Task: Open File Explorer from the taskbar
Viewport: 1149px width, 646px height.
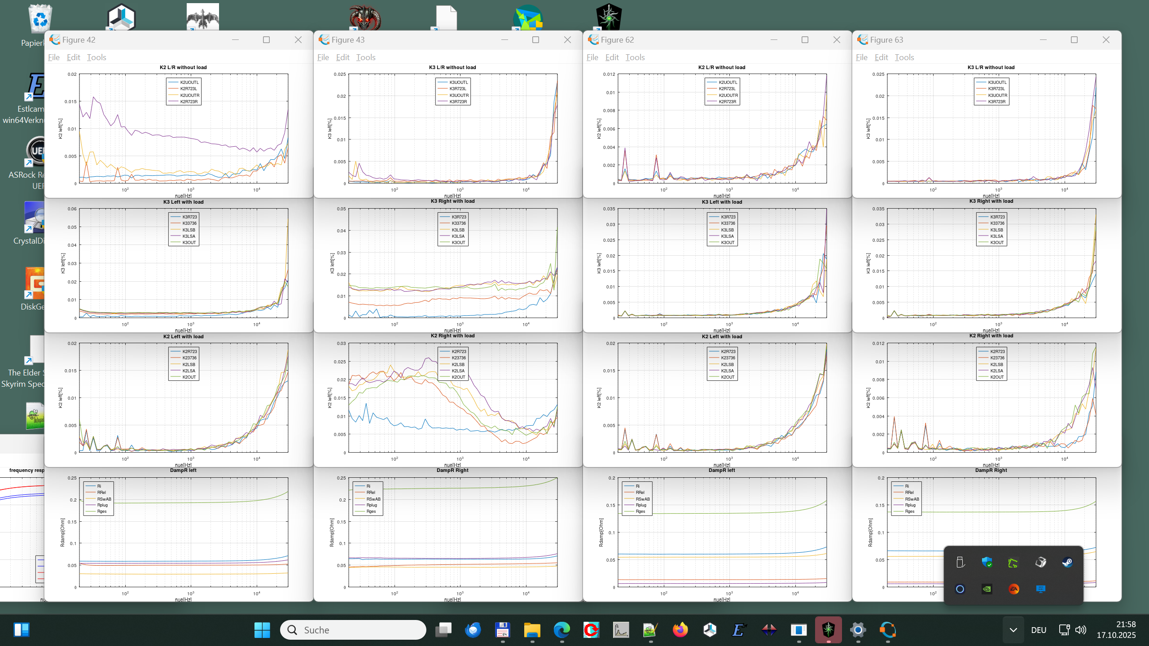Action: pyautogui.click(x=532, y=630)
